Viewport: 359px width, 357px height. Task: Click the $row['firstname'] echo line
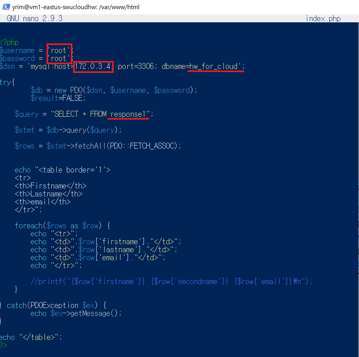coord(106,241)
